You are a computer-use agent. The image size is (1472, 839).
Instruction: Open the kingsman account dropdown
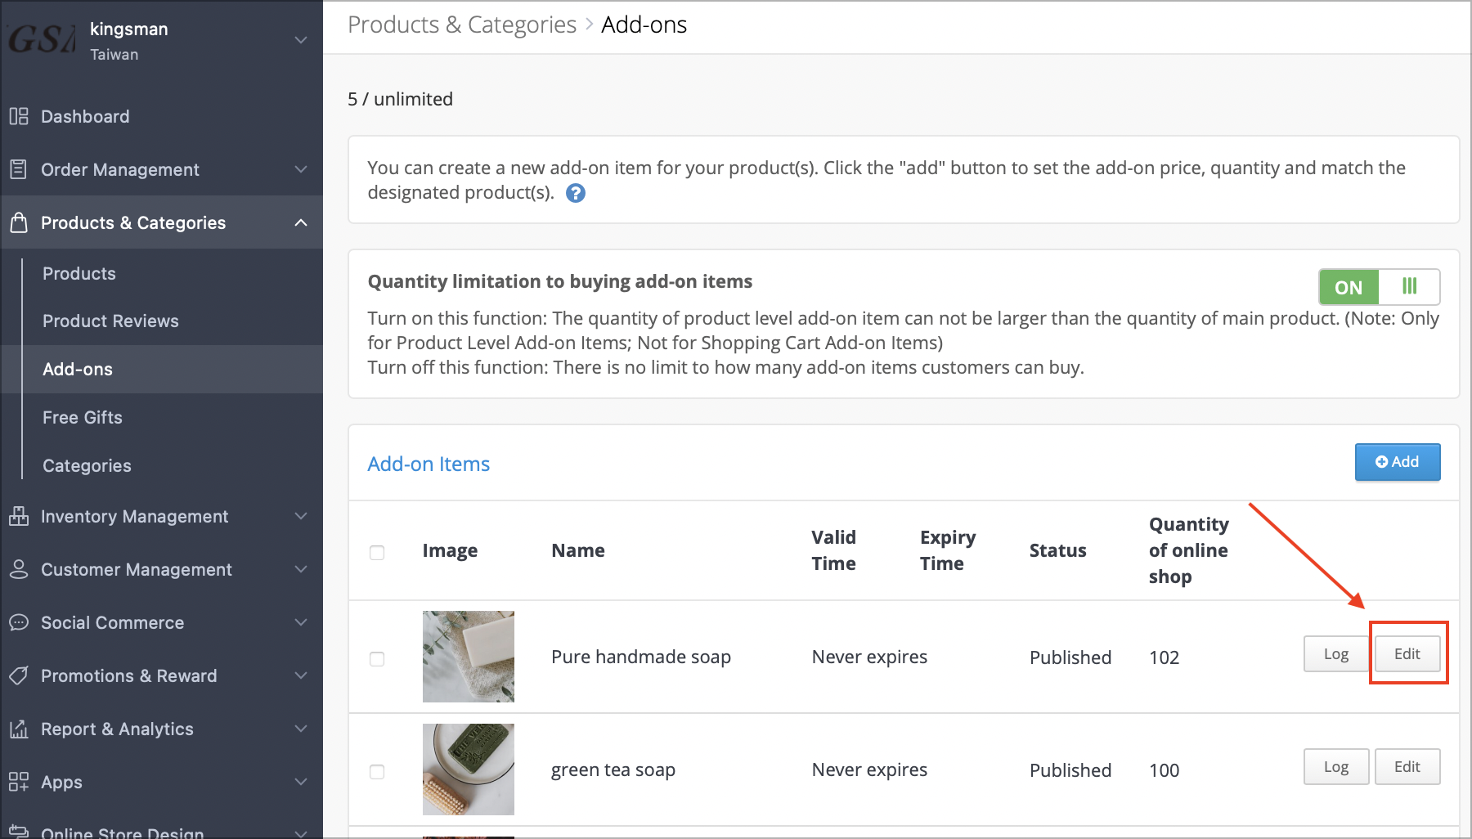pyautogui.click(x=300, y=38)
